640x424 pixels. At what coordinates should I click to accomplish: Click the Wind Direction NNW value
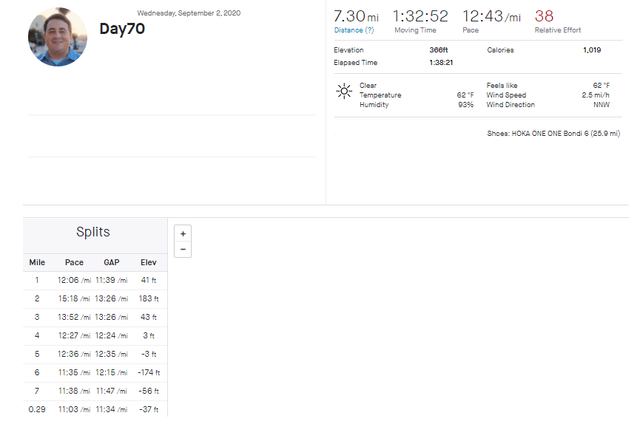[x=602, y=105]
